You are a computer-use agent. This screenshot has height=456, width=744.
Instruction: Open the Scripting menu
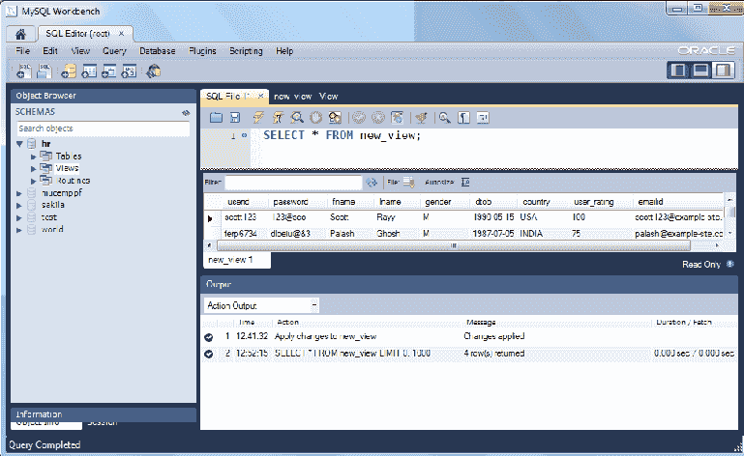(246, 50)
